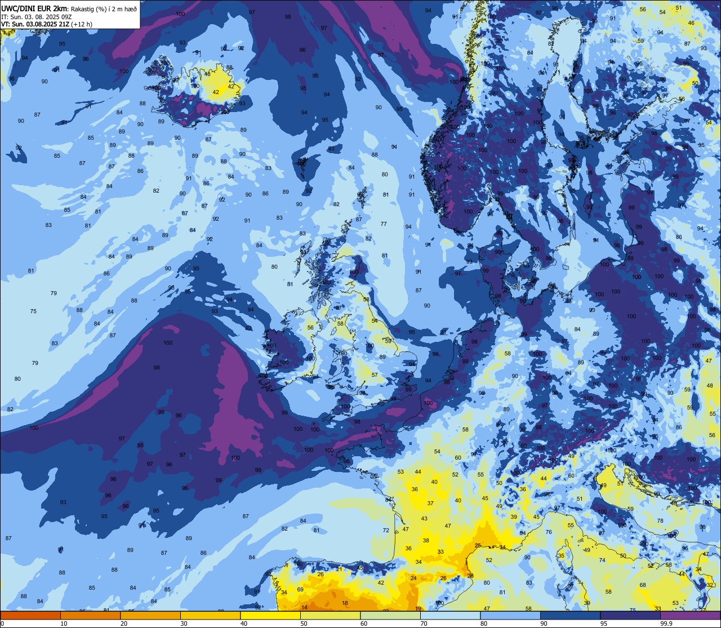
Task: Click the humidity value "69" in northwest Spain
Action: click(x=300, y=589)
